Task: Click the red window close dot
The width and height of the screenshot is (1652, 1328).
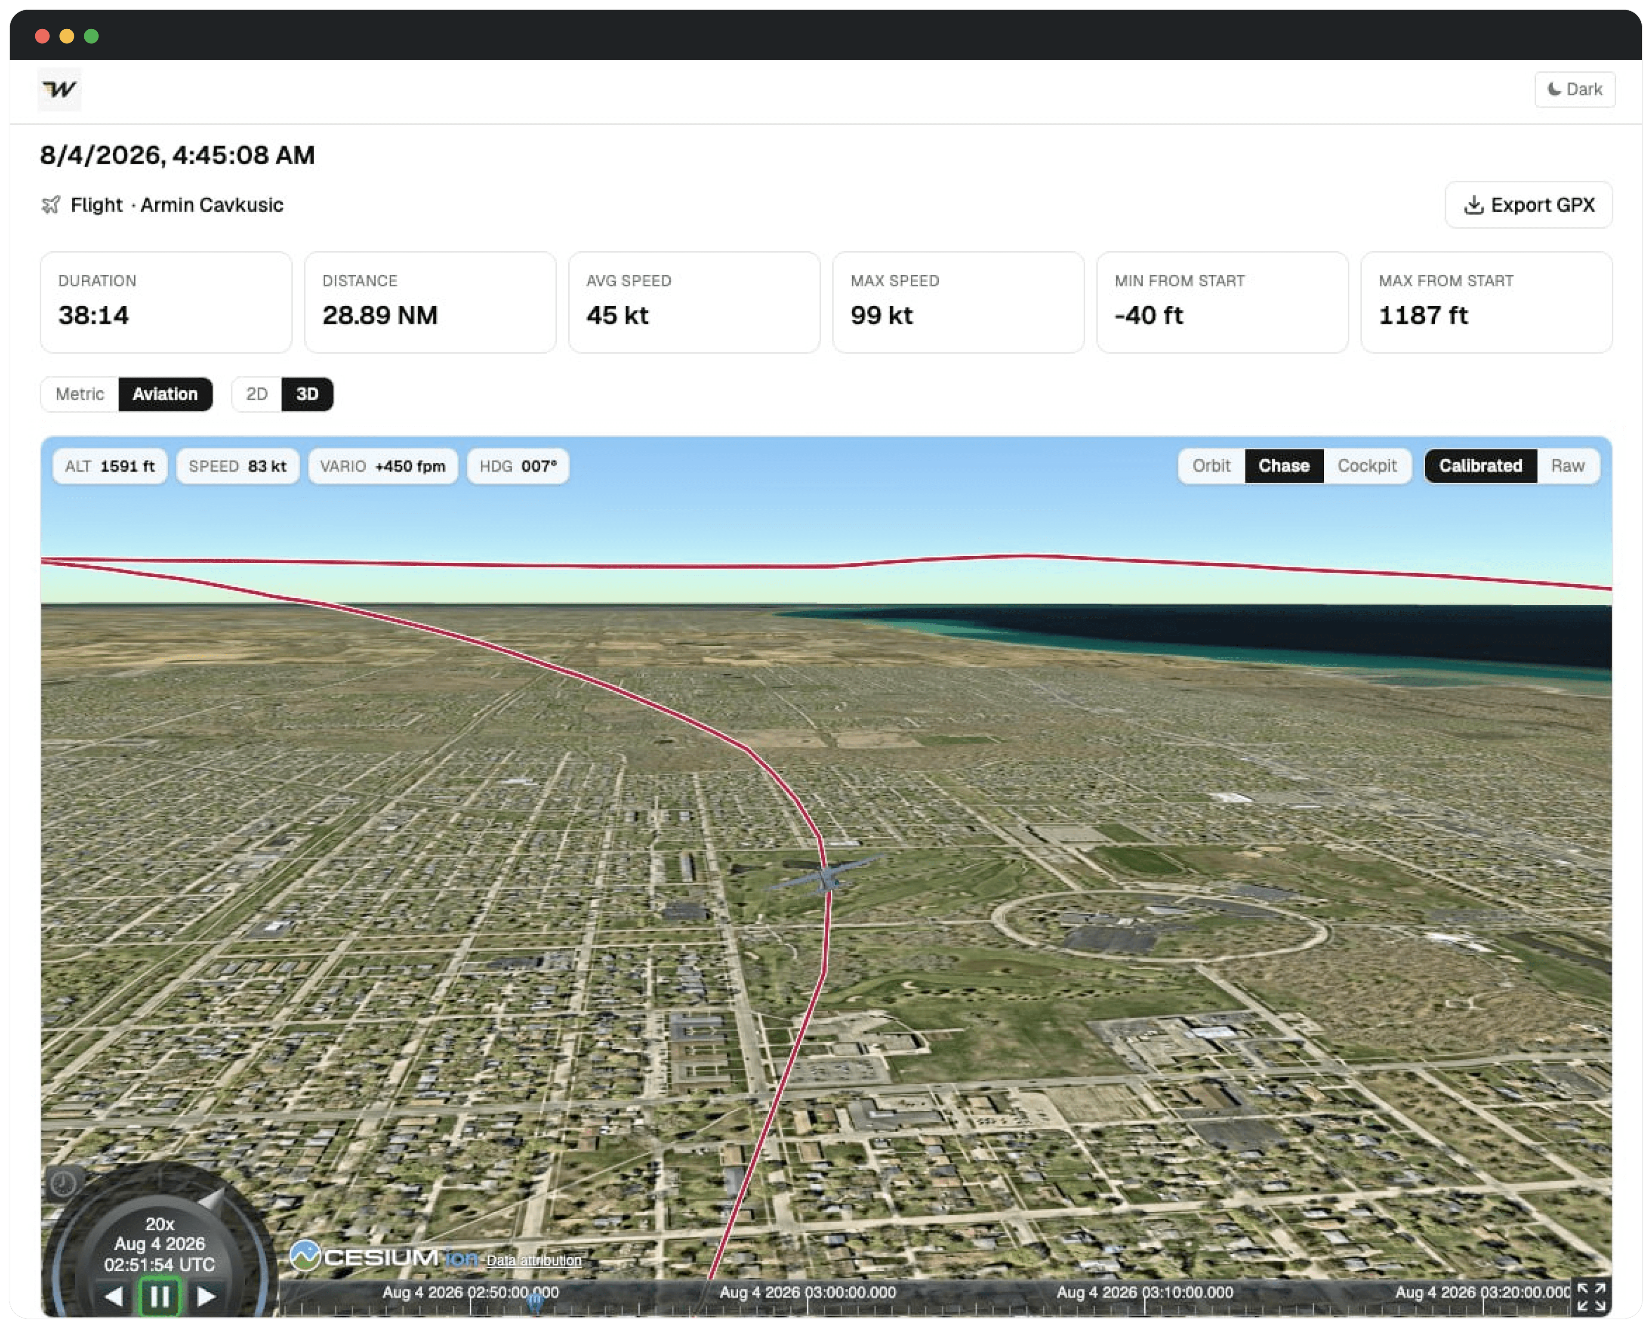Action: coord(42,36)
